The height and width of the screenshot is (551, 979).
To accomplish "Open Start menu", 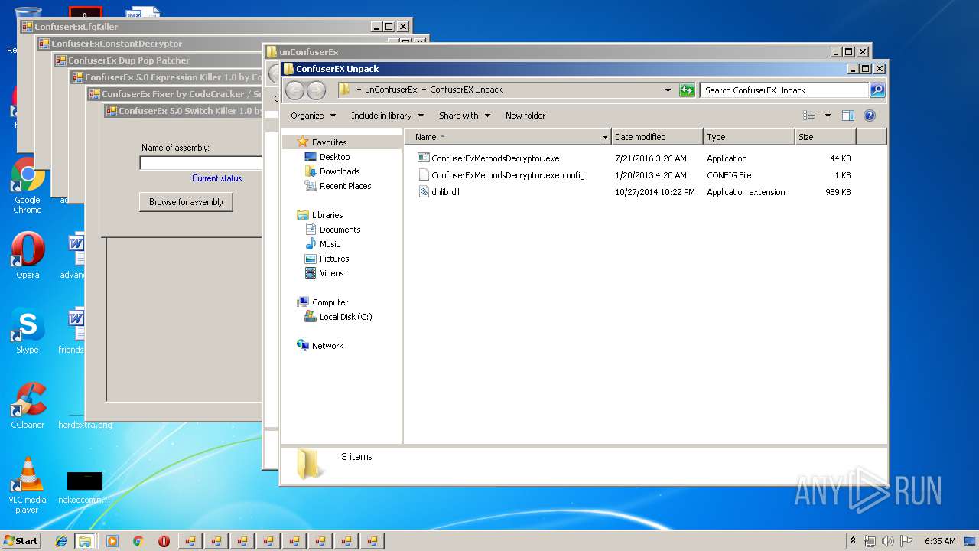I will tap(21, 541).
